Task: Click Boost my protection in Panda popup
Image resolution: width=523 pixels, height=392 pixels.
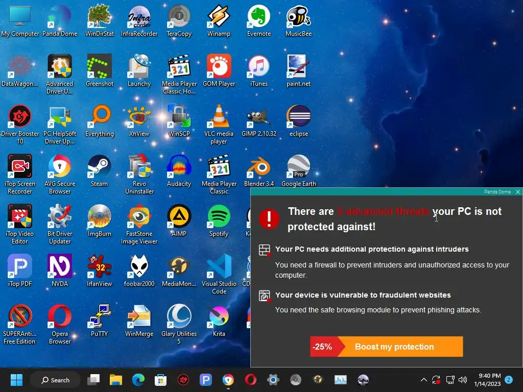Action: [387, 347]
